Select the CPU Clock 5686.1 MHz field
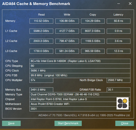This screenshot has height=130, width=136. click(x=80, y=71)
